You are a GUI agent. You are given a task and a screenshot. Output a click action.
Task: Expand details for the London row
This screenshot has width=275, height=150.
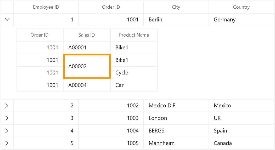[7, 118]
